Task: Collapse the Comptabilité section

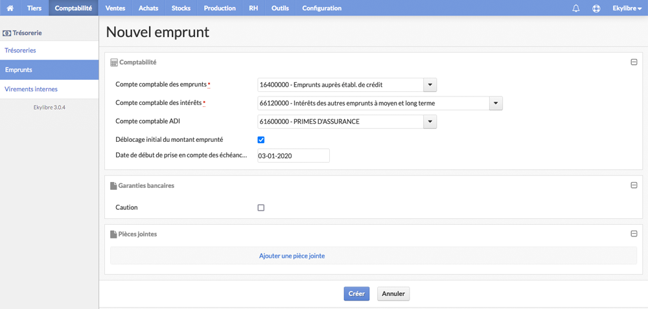Action: click(634, 62)
